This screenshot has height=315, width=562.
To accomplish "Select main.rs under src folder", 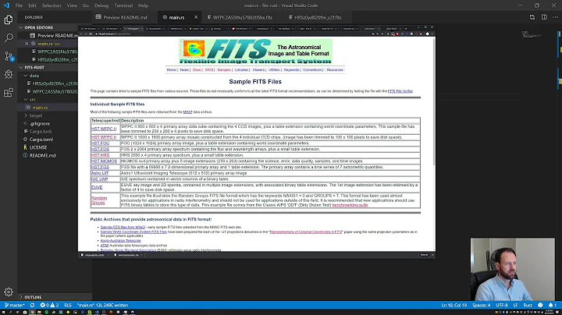I will 40,108.
